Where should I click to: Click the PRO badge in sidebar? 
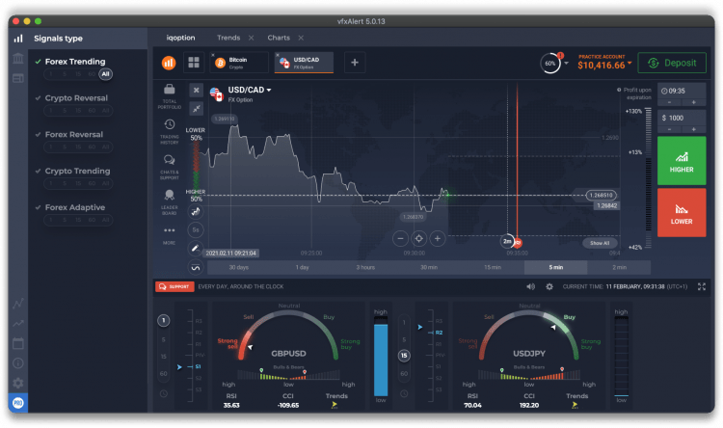coord(17,403)
